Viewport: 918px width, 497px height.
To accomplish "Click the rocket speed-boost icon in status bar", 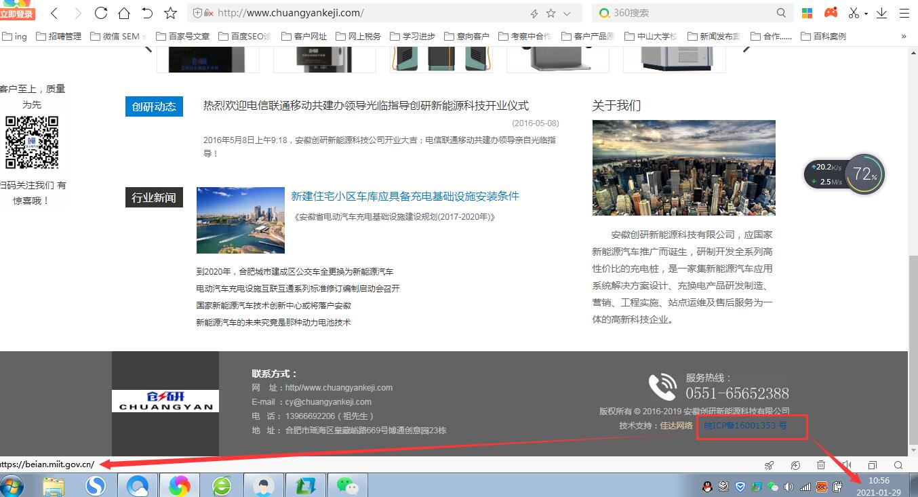I will [x=770, y=465].
